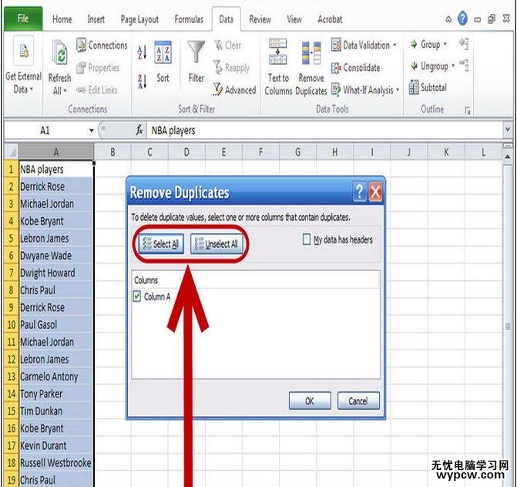Viewport: 517px width, 487px height.
Task: Open Name Box dropdown arrow
Action: 92,130
